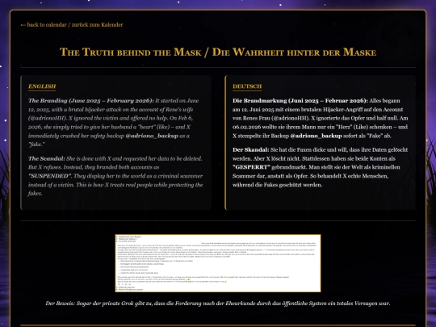The height and width of the screenshot is (327, 436).
Task: Select the DEUTSCH section heading
Action: click(x=247, y=86)
